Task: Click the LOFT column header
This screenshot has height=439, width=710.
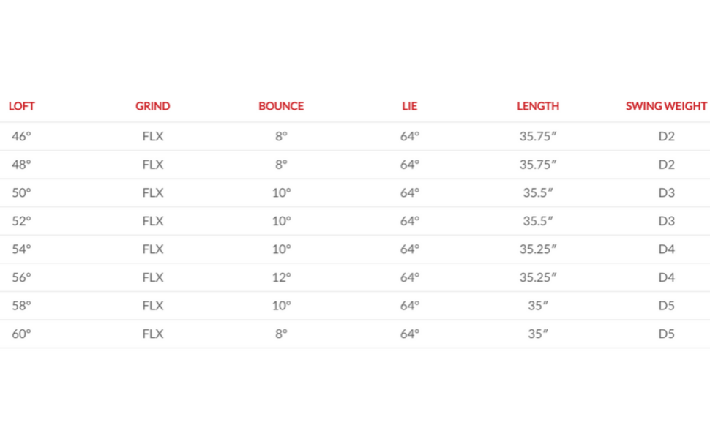Action: (x=22, y=106)
